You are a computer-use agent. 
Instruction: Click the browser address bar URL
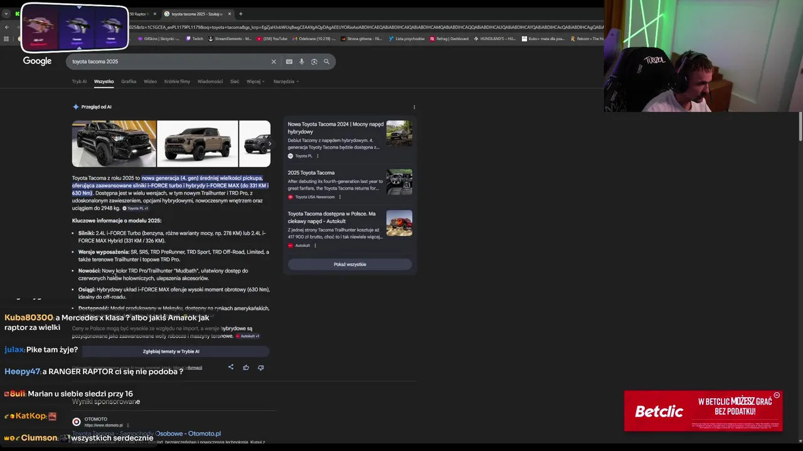[366, 27]
